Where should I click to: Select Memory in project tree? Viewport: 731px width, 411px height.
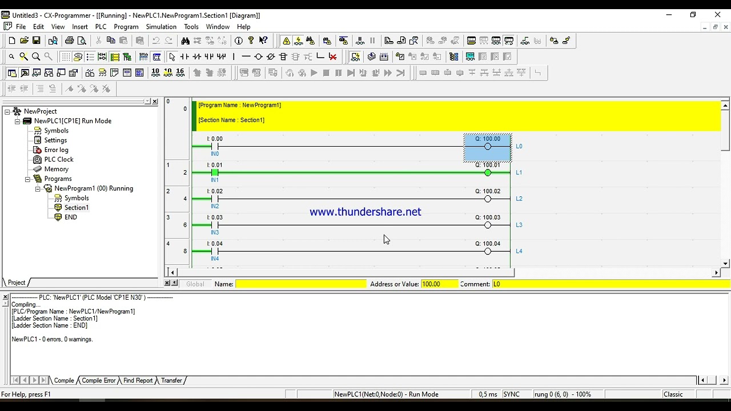[57, 170]
